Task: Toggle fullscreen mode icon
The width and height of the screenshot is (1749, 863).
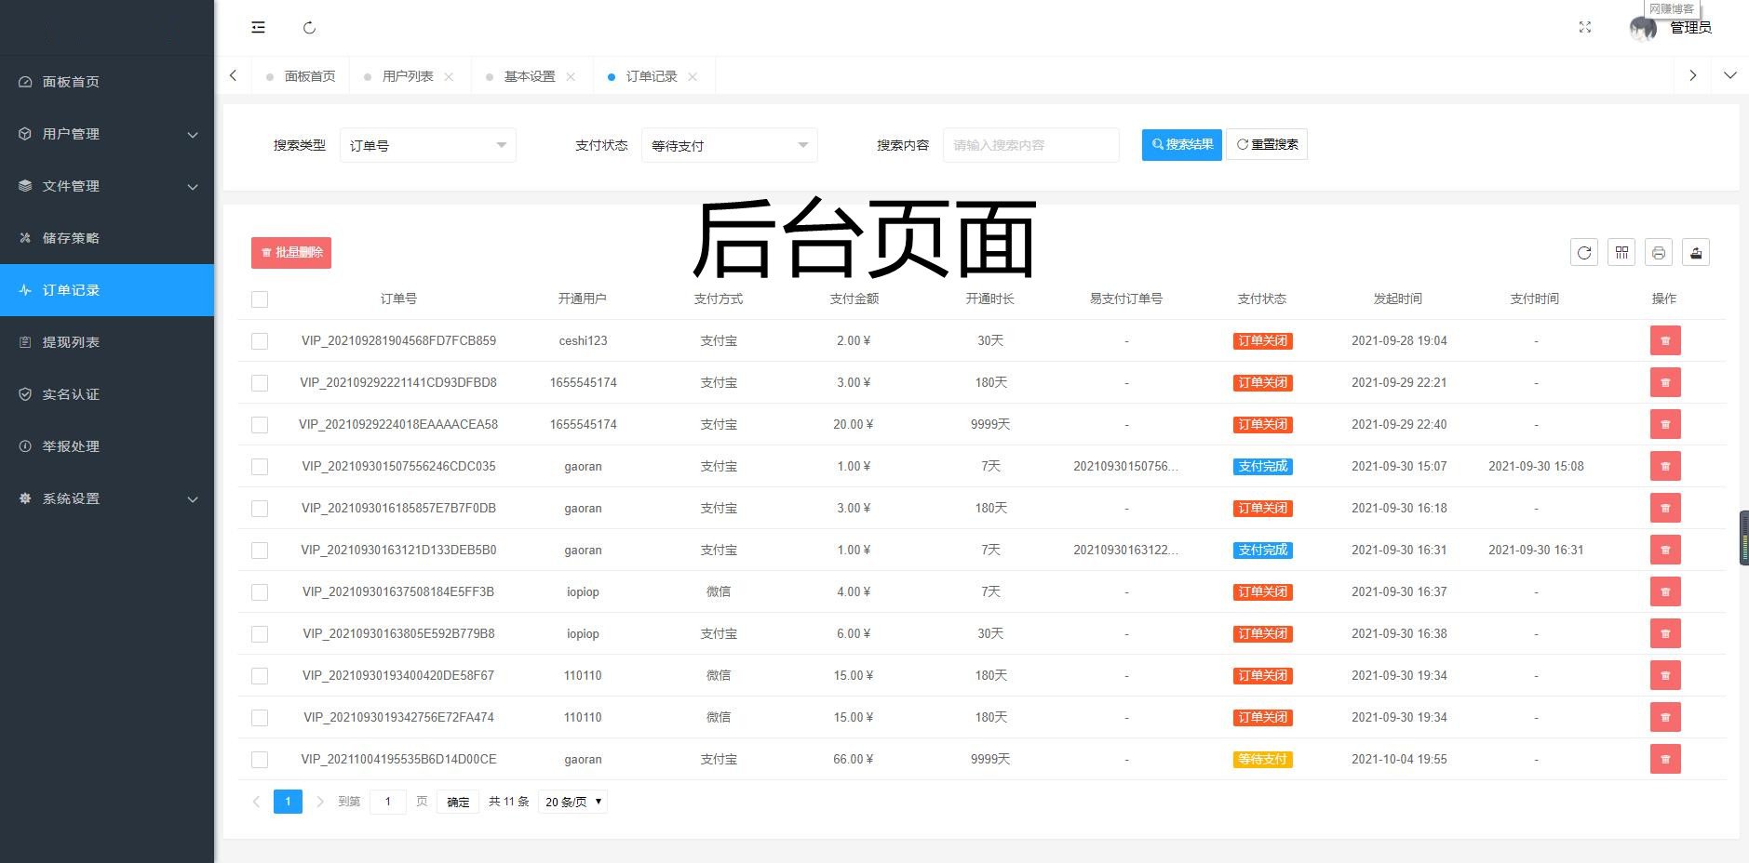Action: tap(1585, 28)
